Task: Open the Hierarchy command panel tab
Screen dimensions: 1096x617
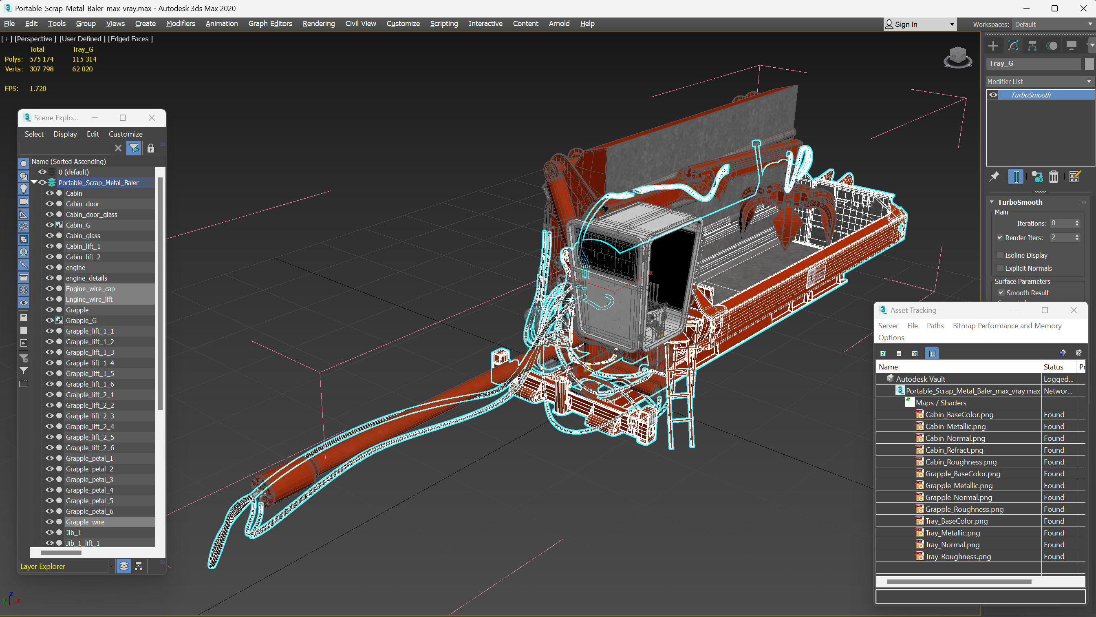Action: click(x=1032, y=46)
